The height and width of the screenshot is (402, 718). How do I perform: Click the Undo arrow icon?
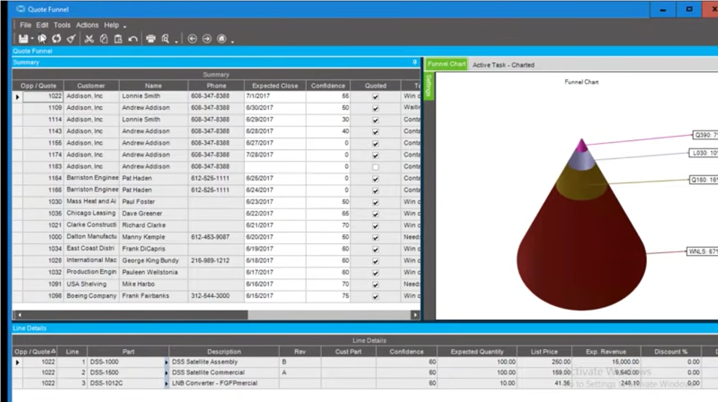coord(133,38)
